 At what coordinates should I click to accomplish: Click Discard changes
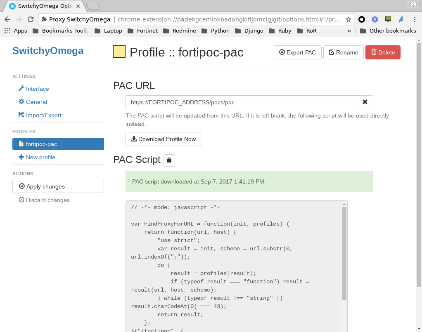pyautogui.click(x=44, y=200)
